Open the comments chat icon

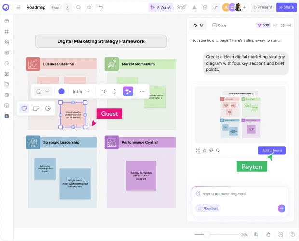pyautogui.click(x=205, y=7)
